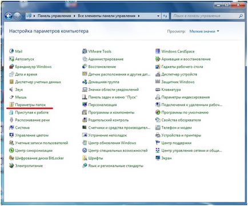The image size is (248, 206).
Task: Click the Шрифты fonts icon
Action: [x=85, y=158]
